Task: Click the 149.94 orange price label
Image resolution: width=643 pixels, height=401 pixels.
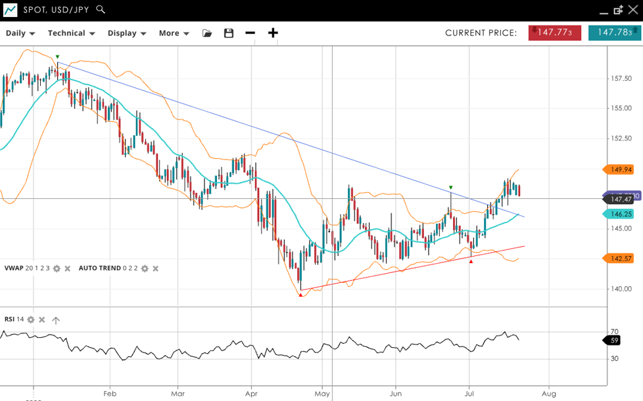Action: [621, 170]
